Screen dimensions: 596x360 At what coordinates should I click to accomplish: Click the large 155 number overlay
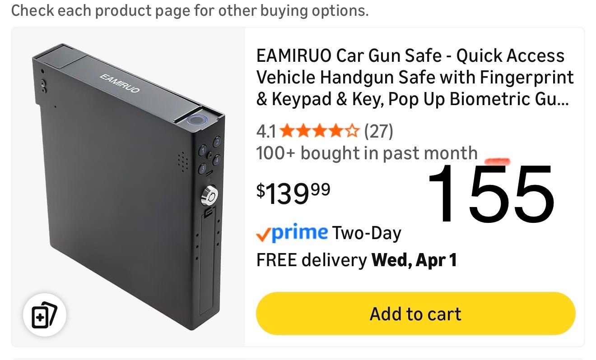[491, 195]
